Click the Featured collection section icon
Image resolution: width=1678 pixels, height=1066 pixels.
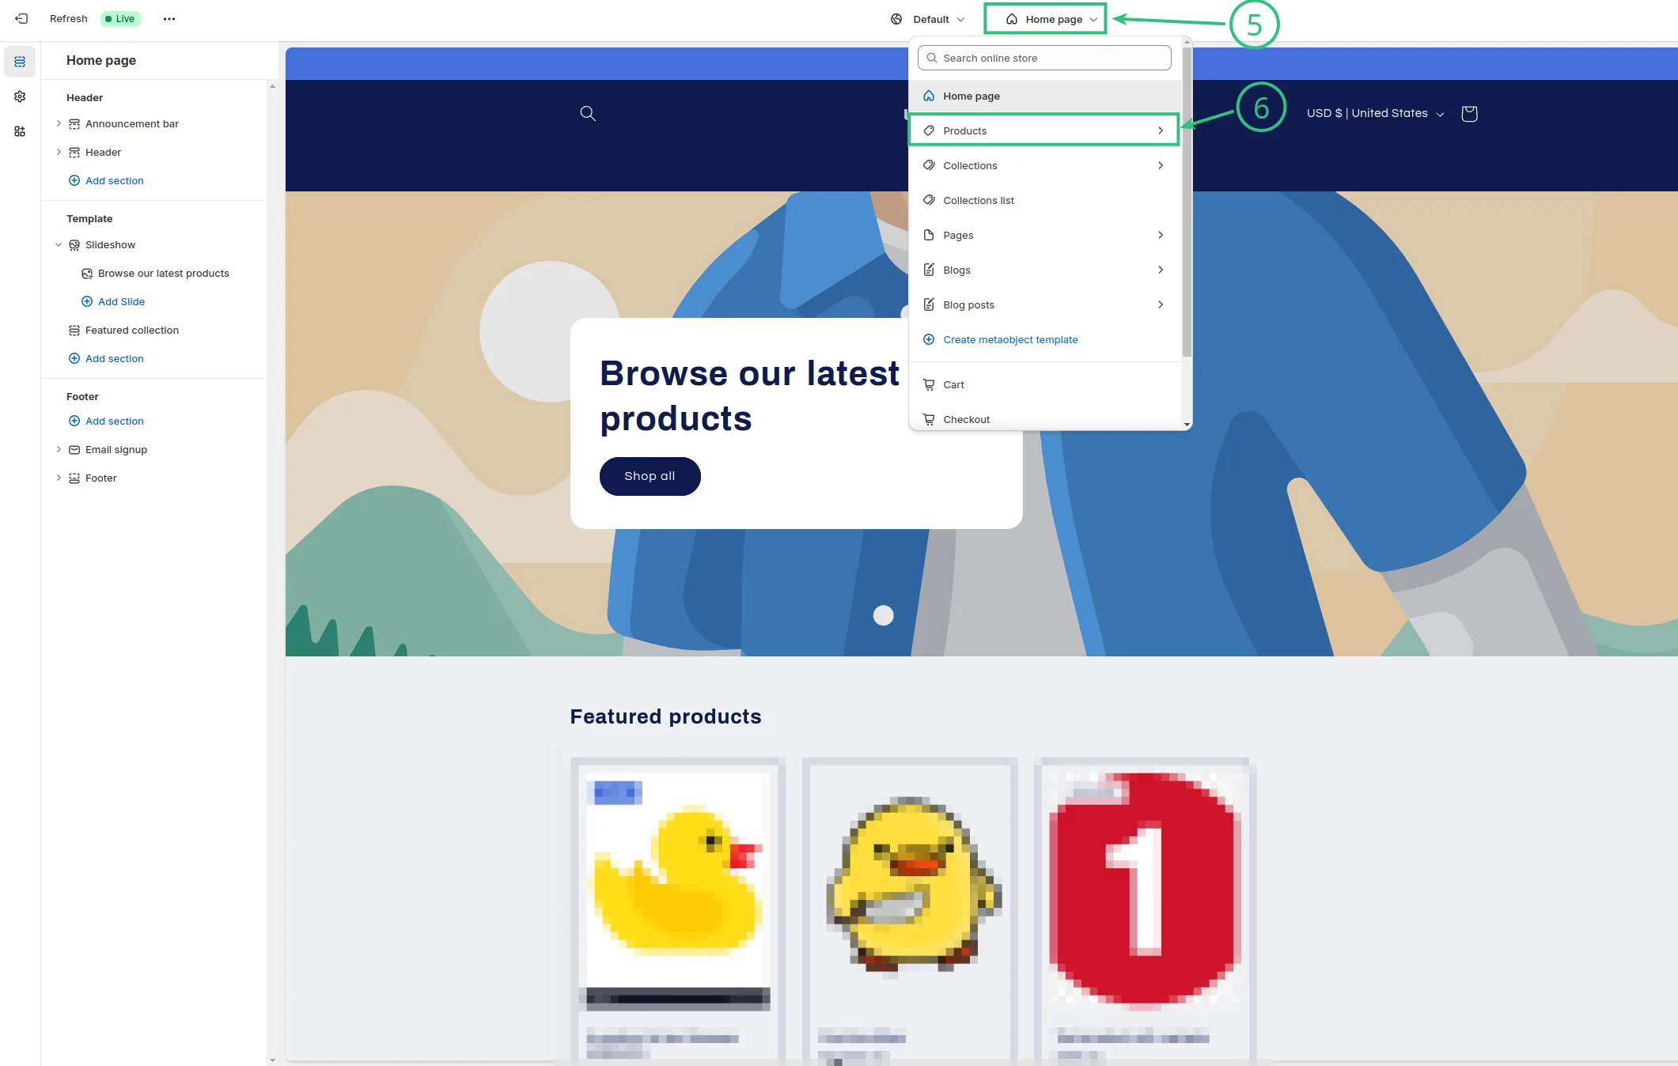pyautogui.click(x=74, y=331)
